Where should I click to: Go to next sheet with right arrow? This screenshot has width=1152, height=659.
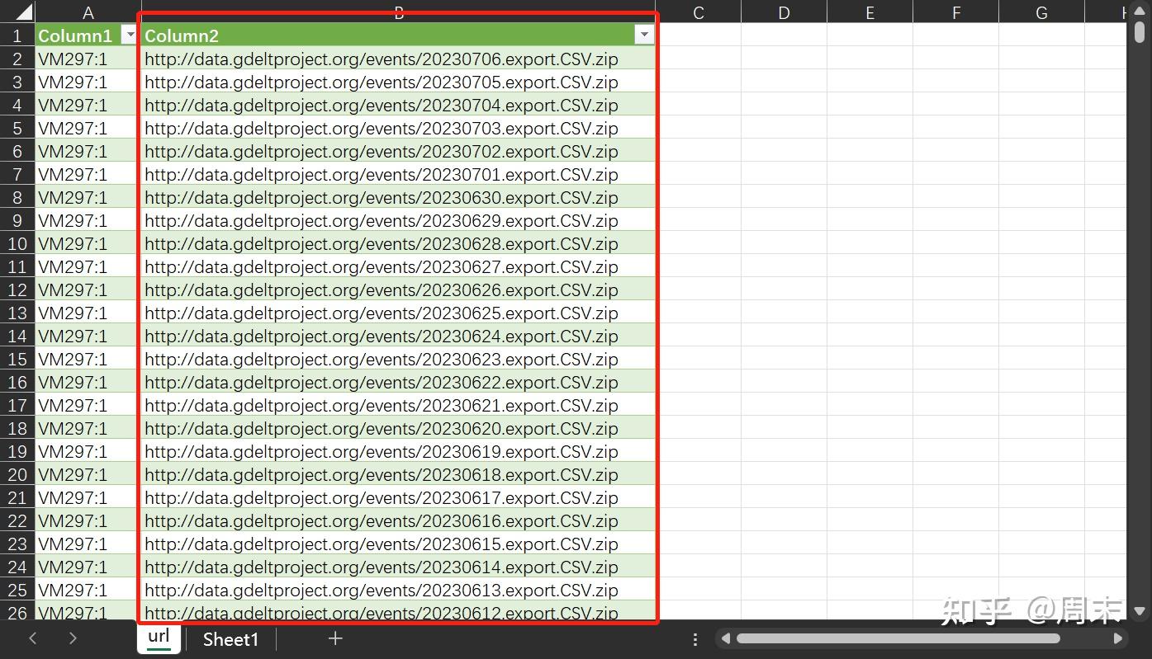(x=73, y=638)
